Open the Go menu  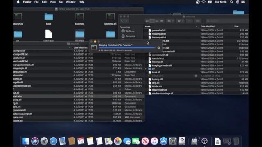click(61, 2)
